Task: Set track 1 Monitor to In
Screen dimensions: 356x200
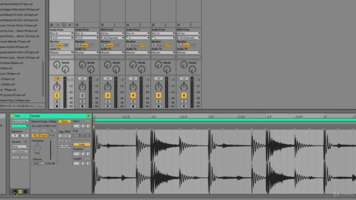Action: (x=52, y=45)
